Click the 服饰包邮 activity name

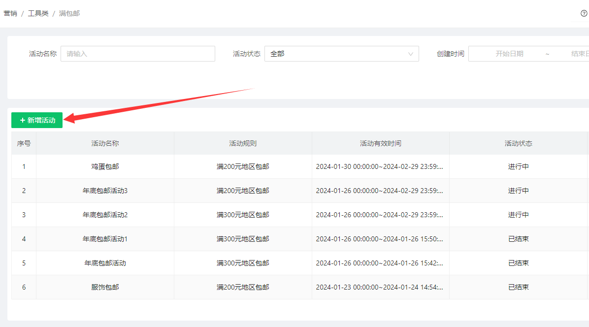click(105, 287)
